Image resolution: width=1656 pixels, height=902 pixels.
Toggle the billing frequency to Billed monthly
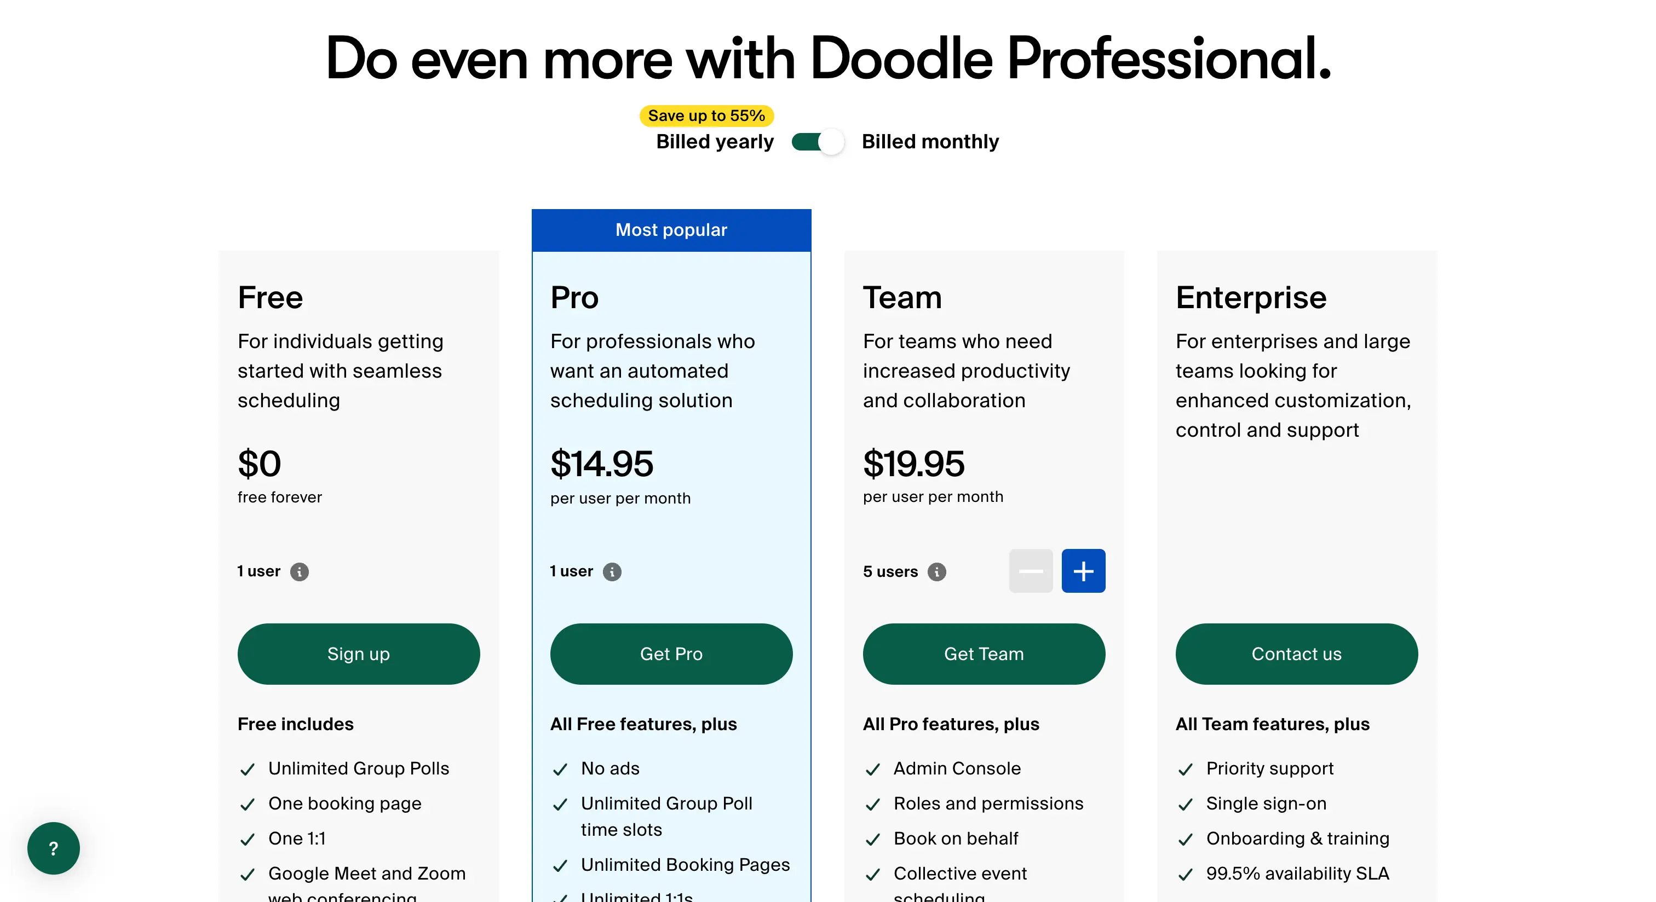tap(814, 141)
